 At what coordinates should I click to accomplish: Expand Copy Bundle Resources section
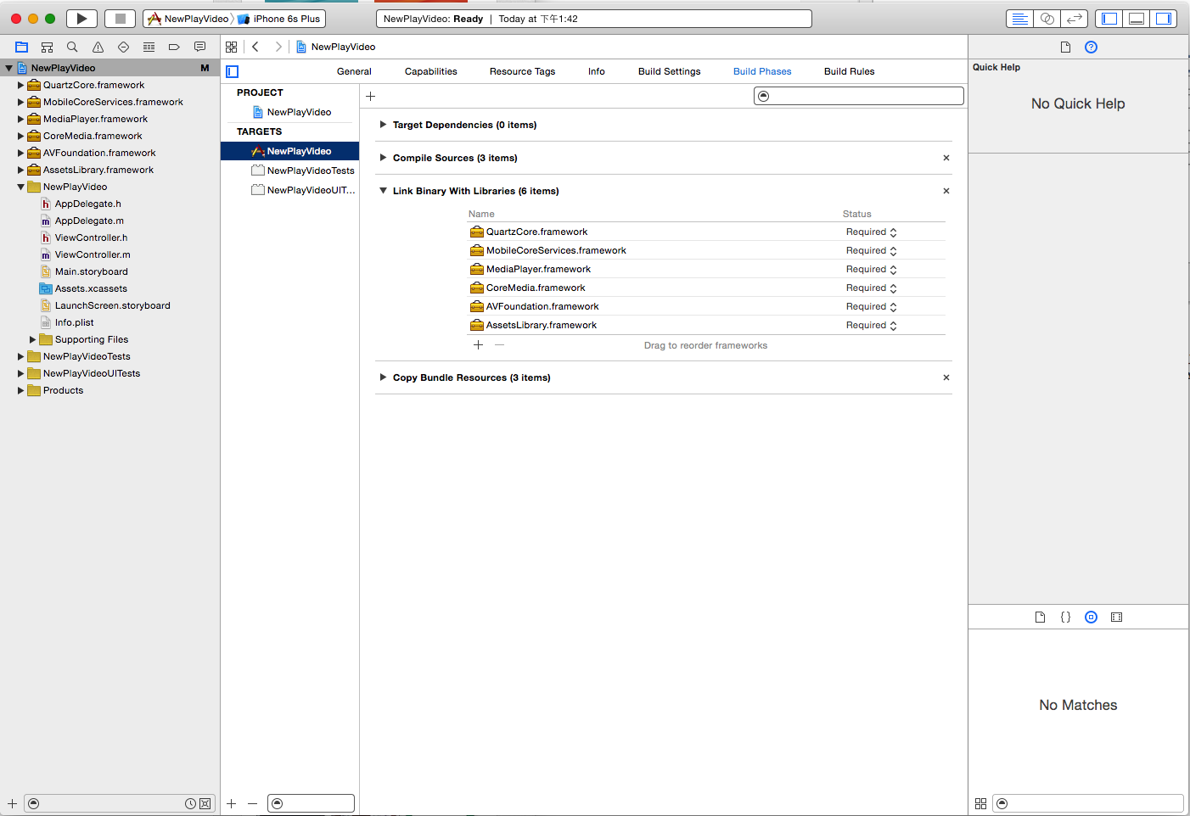point(384,377)
